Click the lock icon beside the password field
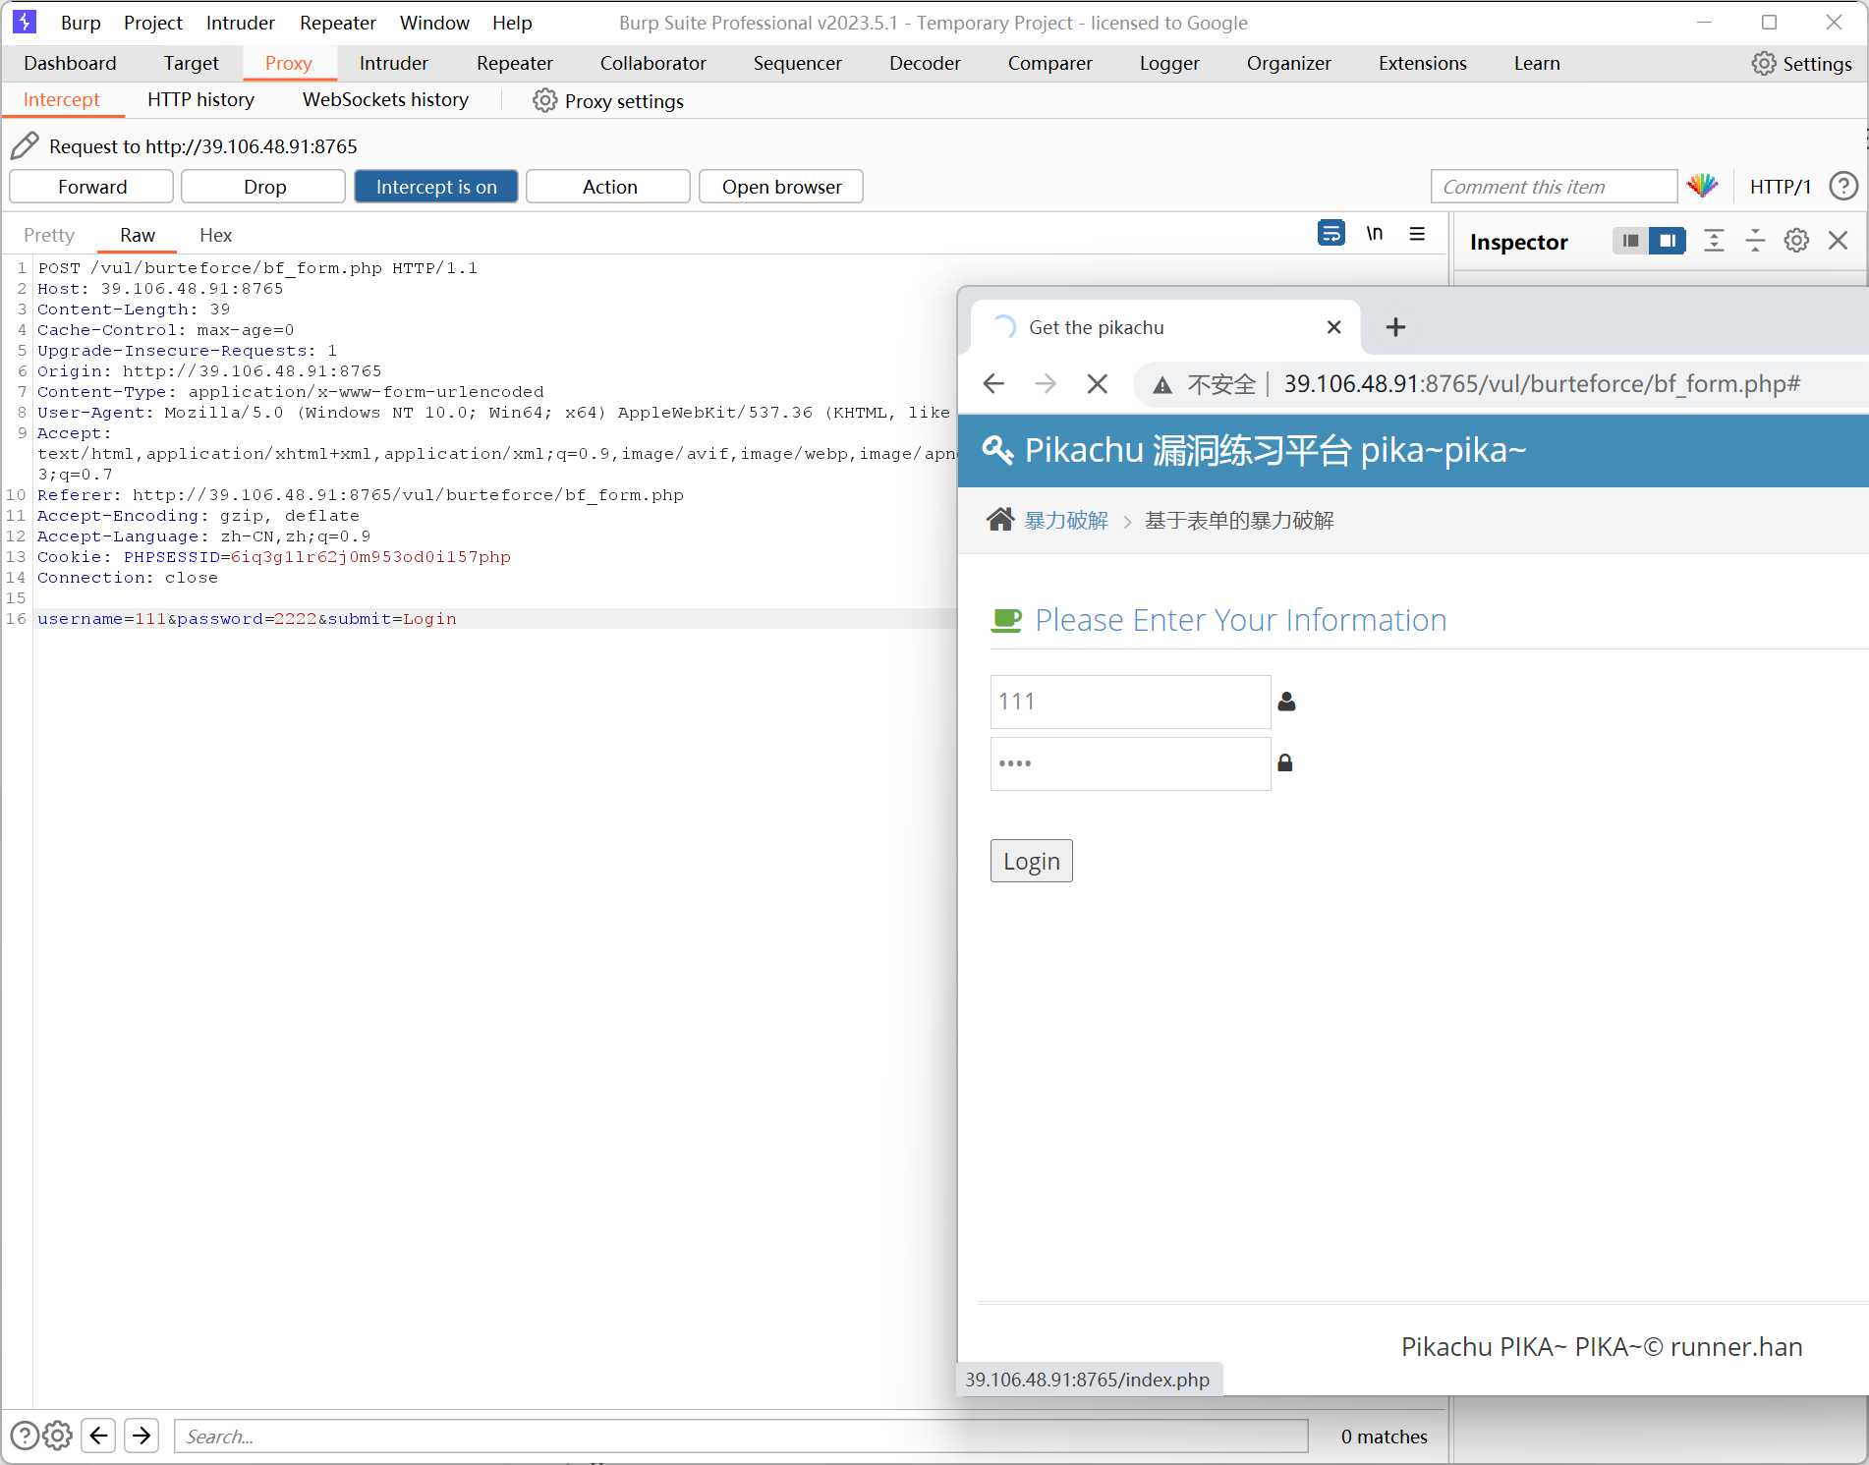 [1284, 762]
